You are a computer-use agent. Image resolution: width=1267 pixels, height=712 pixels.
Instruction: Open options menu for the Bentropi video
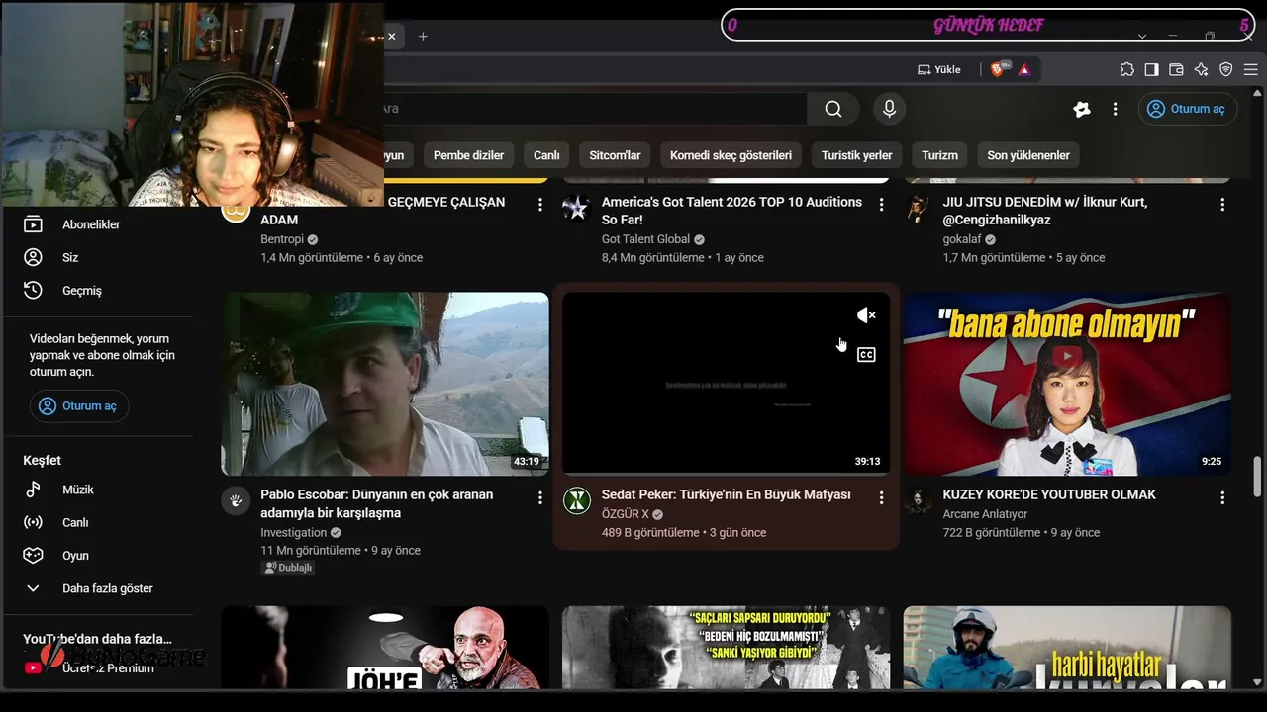pos(539,205)
